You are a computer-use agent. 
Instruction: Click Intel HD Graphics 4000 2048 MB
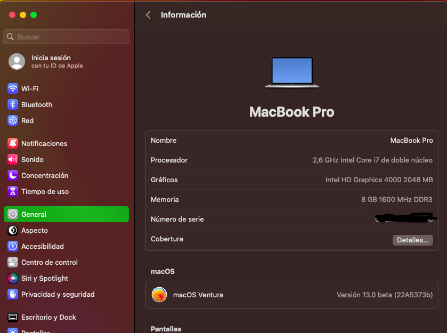click(379, 180)
